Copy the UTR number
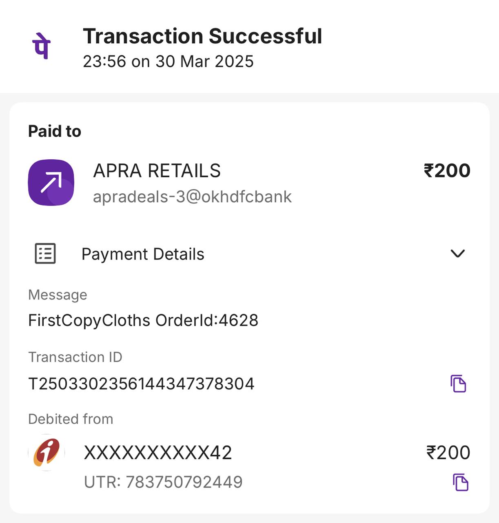 (461, 482)
